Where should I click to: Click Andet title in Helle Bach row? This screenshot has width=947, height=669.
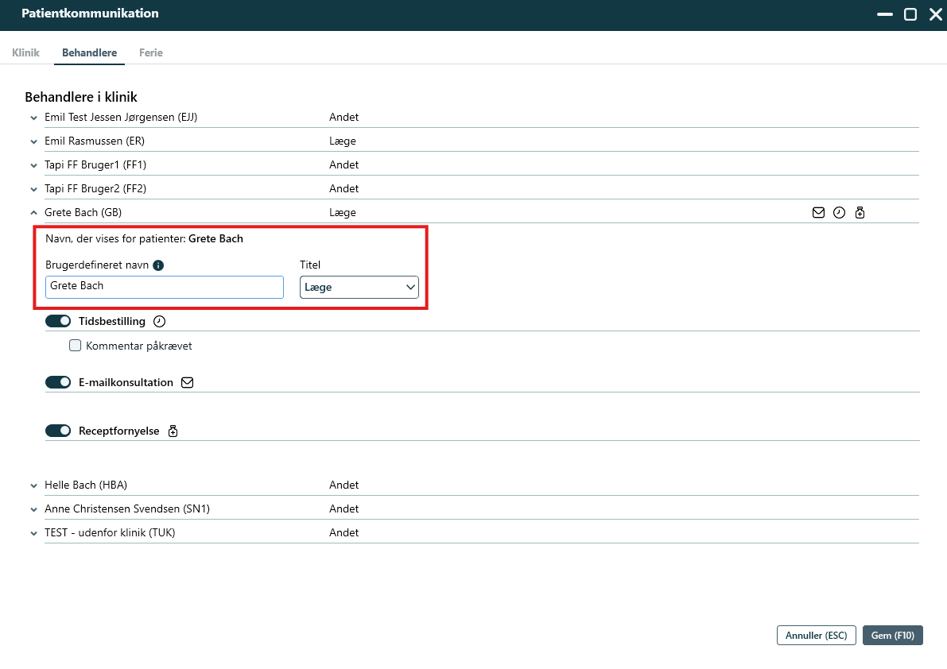[x=343, y=485]
